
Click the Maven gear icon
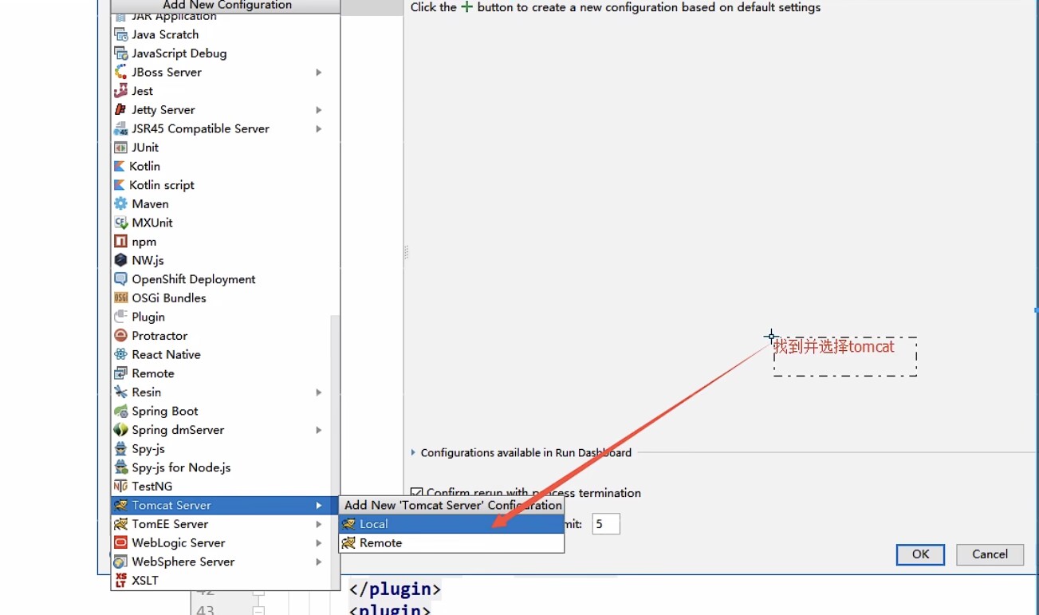[121, 203]
